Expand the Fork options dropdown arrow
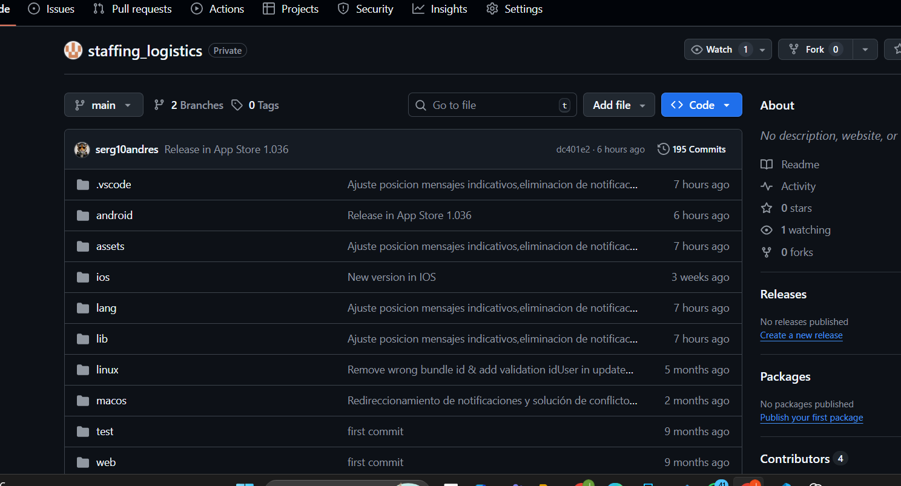The image size is (901, 486). [x=865, y=50]
